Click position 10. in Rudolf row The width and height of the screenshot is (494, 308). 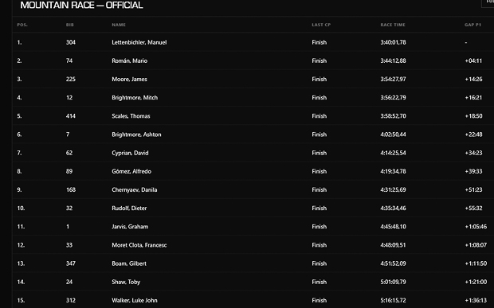pyautogui.click(x=21, y=209)
